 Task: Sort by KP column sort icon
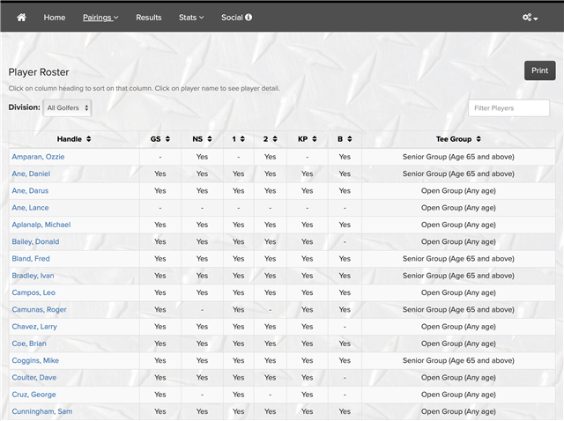pos(315,139)
